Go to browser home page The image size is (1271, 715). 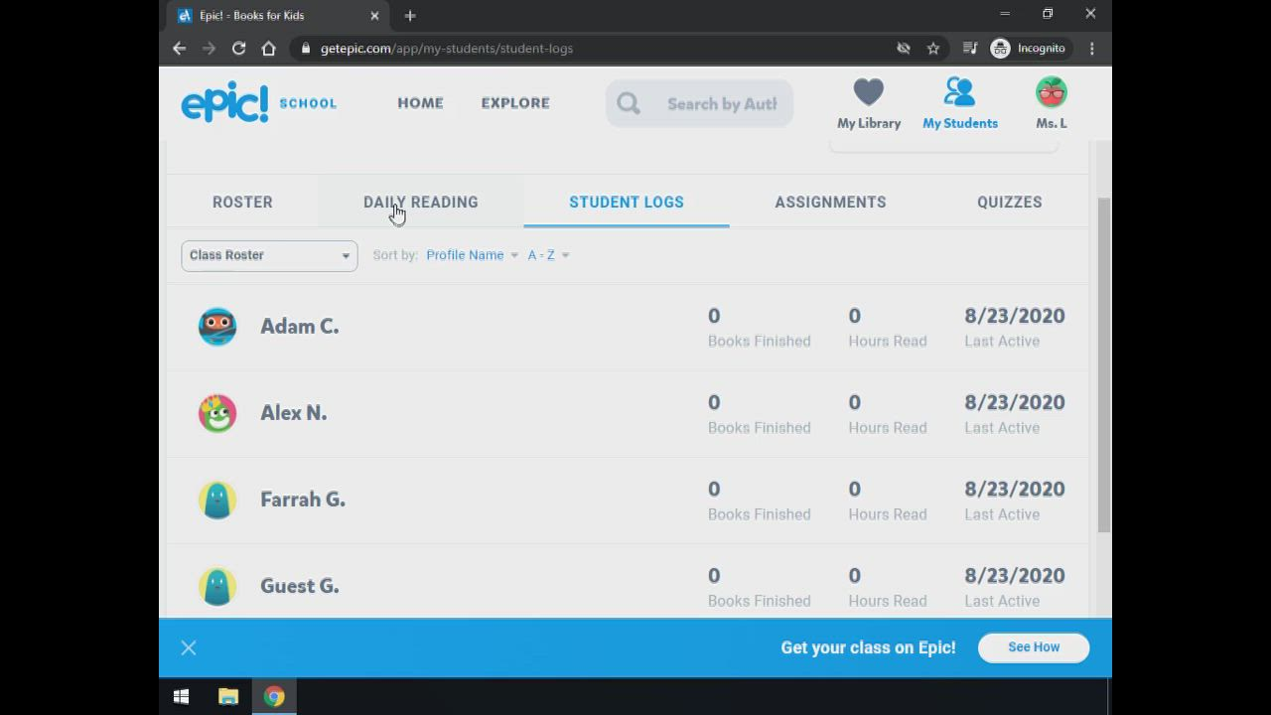pyautogui.click(x=268, y=48)
